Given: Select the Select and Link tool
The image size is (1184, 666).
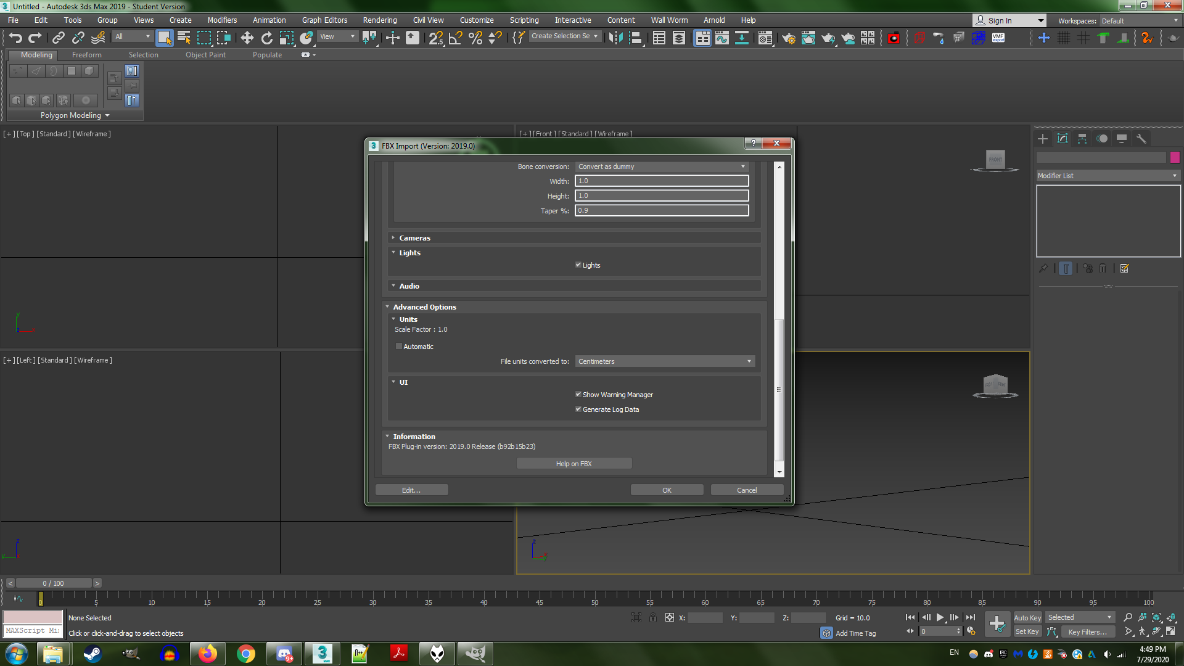Looking at the screenshot, I should coord(59,38).
